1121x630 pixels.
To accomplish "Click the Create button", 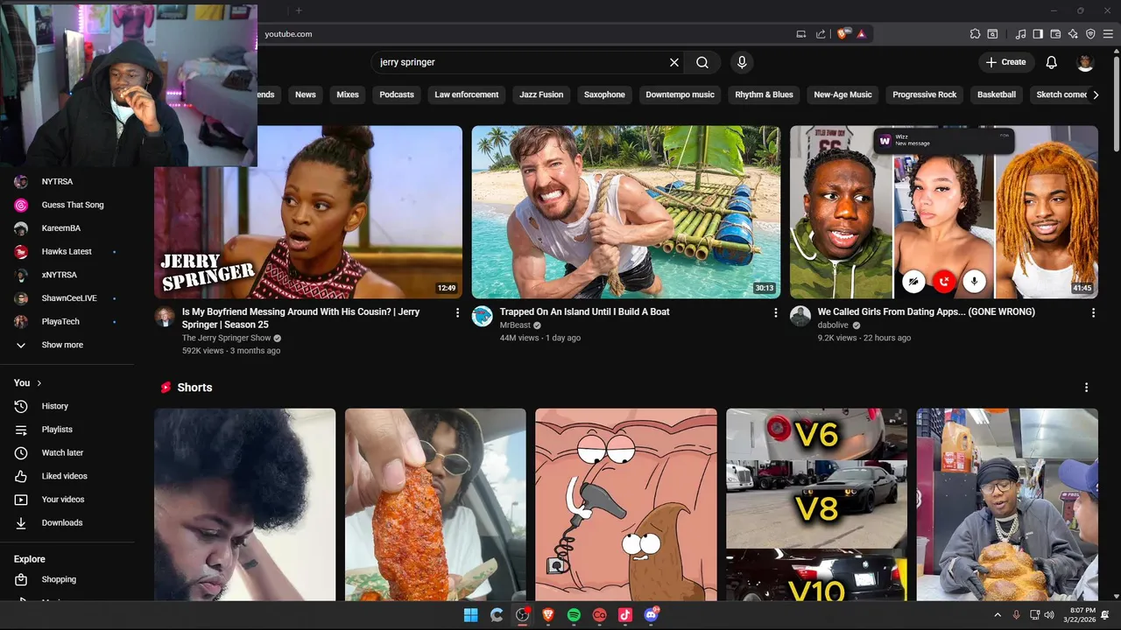I will (x=1006, y=62).
